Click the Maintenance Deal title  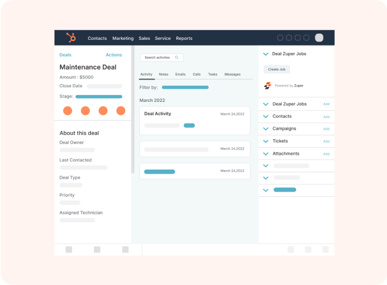[x=88, y=67]
